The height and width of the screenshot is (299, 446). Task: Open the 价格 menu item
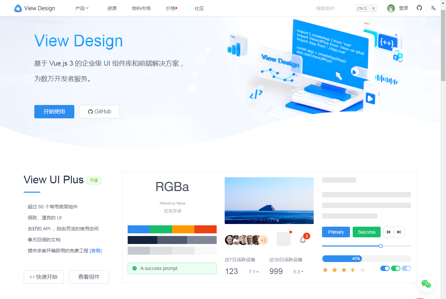click(171, 8)
